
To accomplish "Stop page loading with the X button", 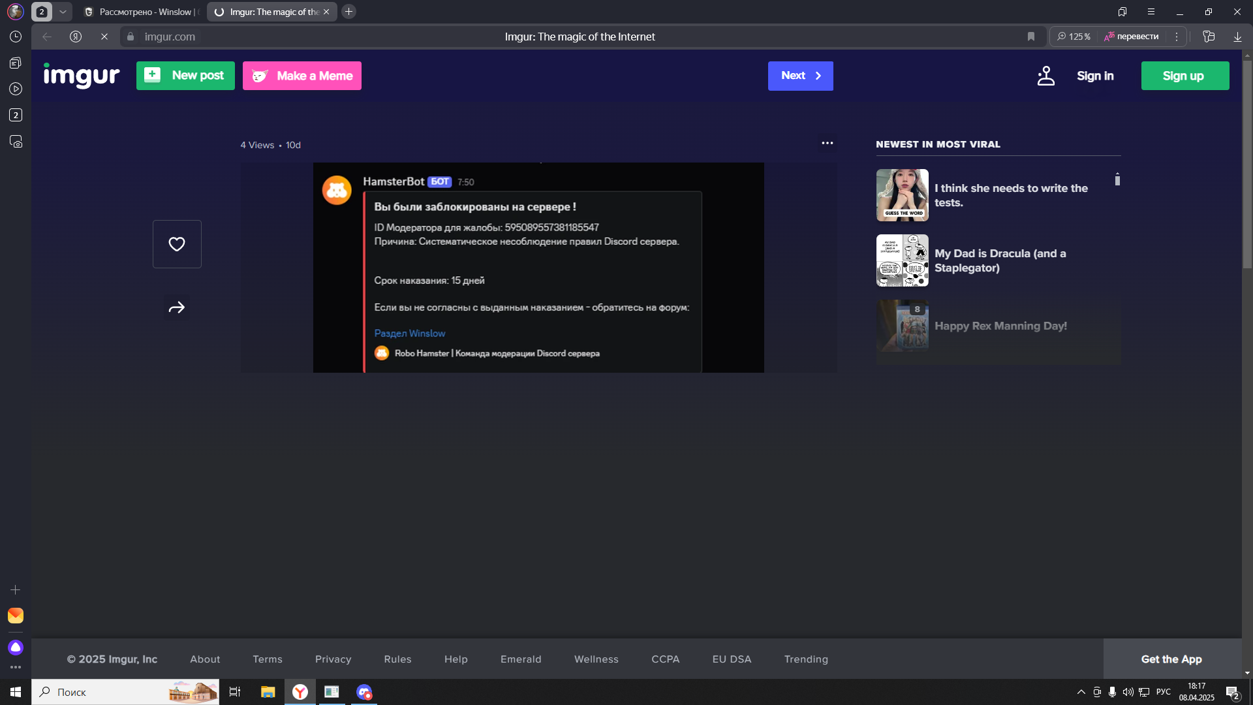I will click(x=104, y=37).
